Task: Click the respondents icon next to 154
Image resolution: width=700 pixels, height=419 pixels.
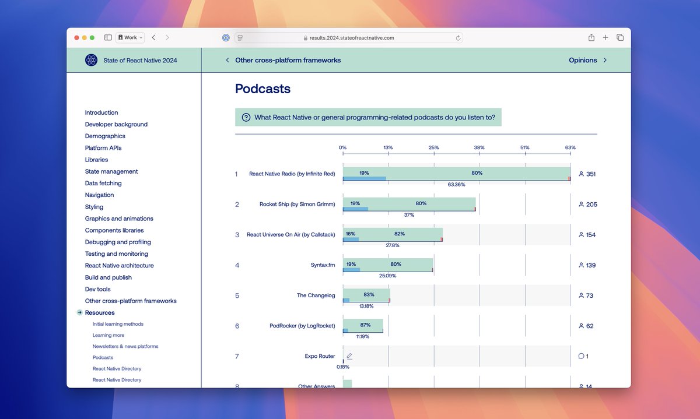Action: tap(581, 235)
